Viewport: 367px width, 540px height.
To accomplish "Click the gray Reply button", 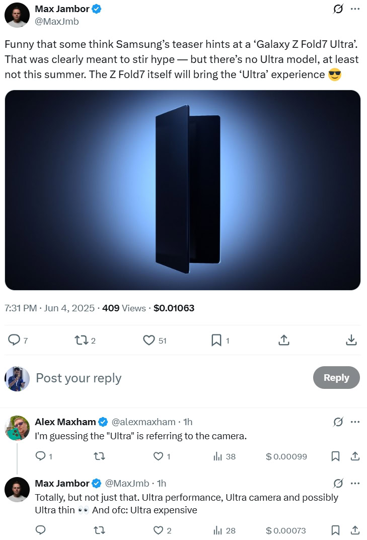I will pos(336,378).
